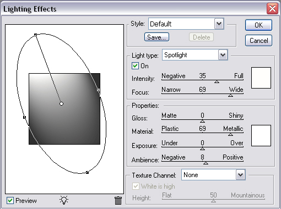The image size is (281, 209).
Task: Click the Plastic label on the Material slider
Action: point(170,129)
